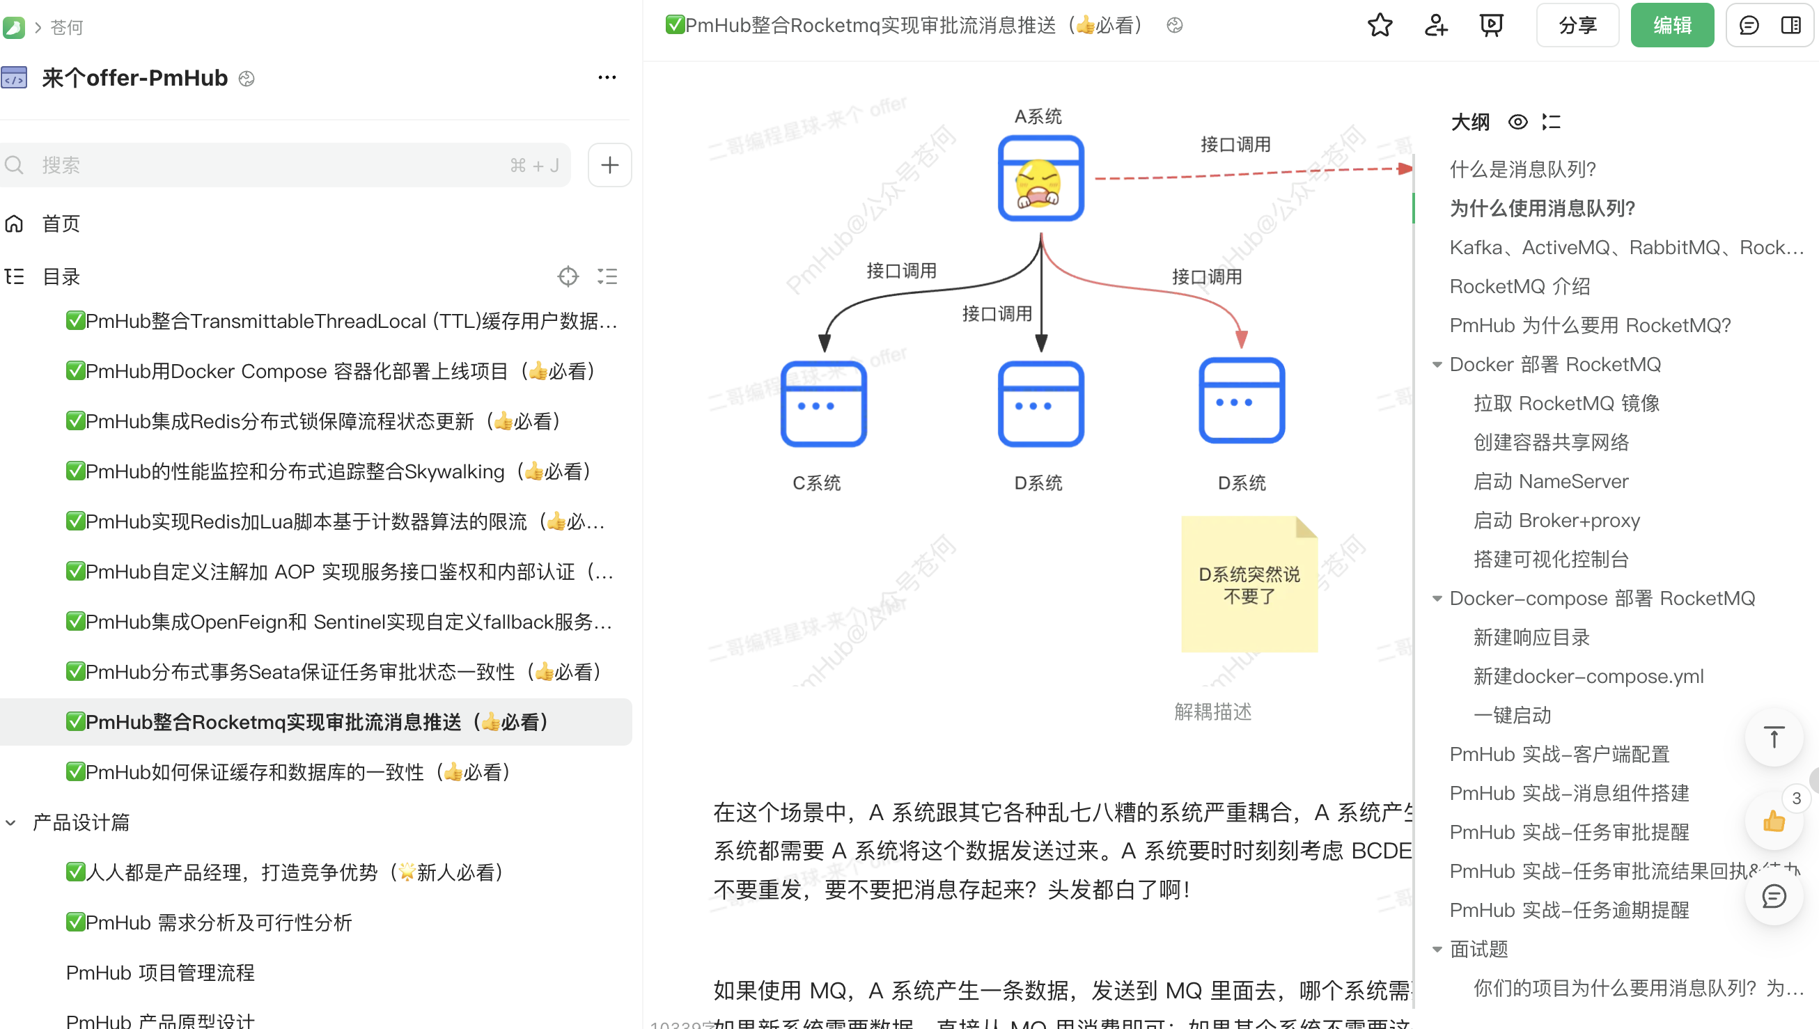Open comments with the speech bubble icon
This screenshot has width=1819, height=1029.
pos(1748,25)
